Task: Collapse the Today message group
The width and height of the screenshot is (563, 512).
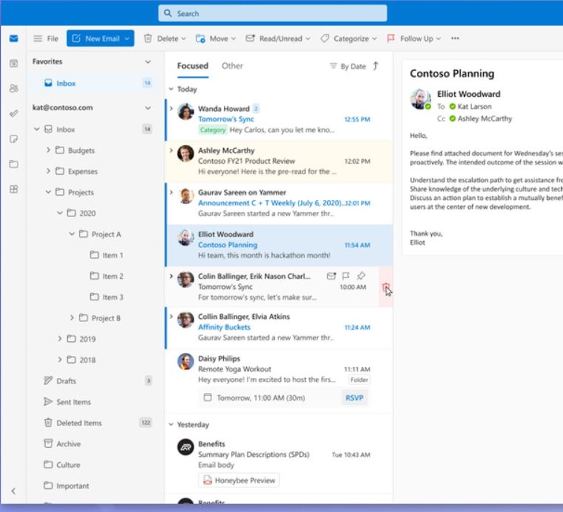Action: [x=171, y=89]
